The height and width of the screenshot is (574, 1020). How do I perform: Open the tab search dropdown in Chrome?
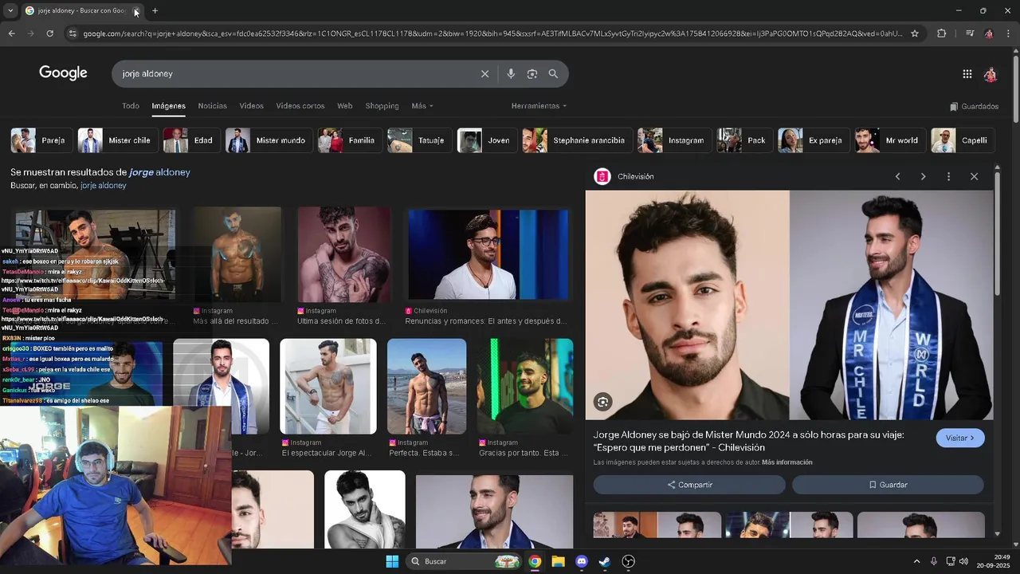click(10, 10)
